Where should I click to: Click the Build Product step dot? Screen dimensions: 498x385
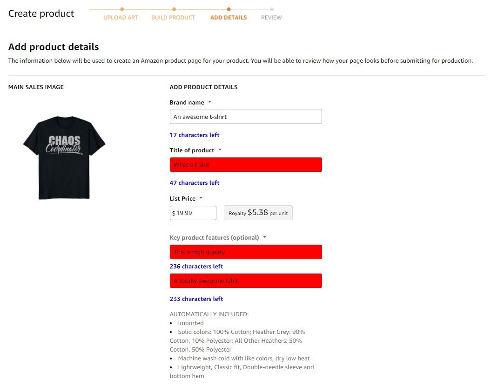(174, 9)
